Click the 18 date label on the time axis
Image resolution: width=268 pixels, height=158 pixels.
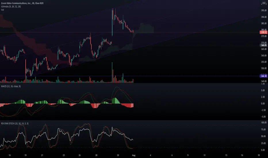click(259, 155)
